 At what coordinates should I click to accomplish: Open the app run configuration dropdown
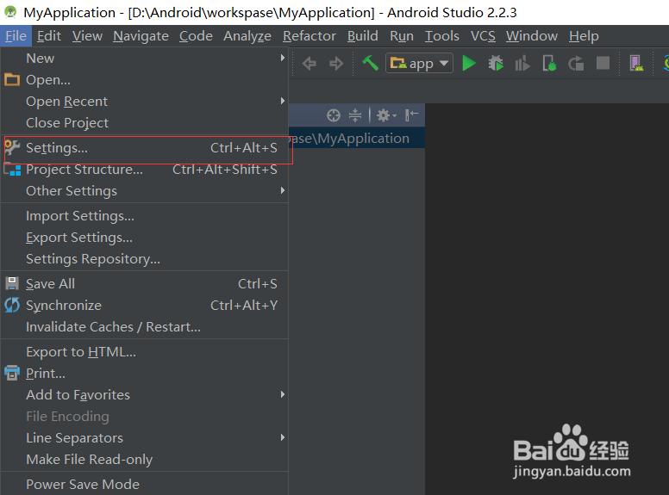[419, 64]
